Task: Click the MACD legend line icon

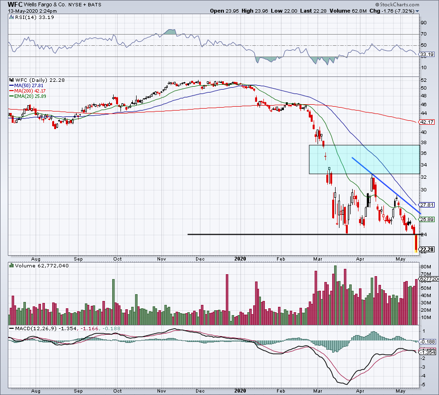Action: (12, 328)
